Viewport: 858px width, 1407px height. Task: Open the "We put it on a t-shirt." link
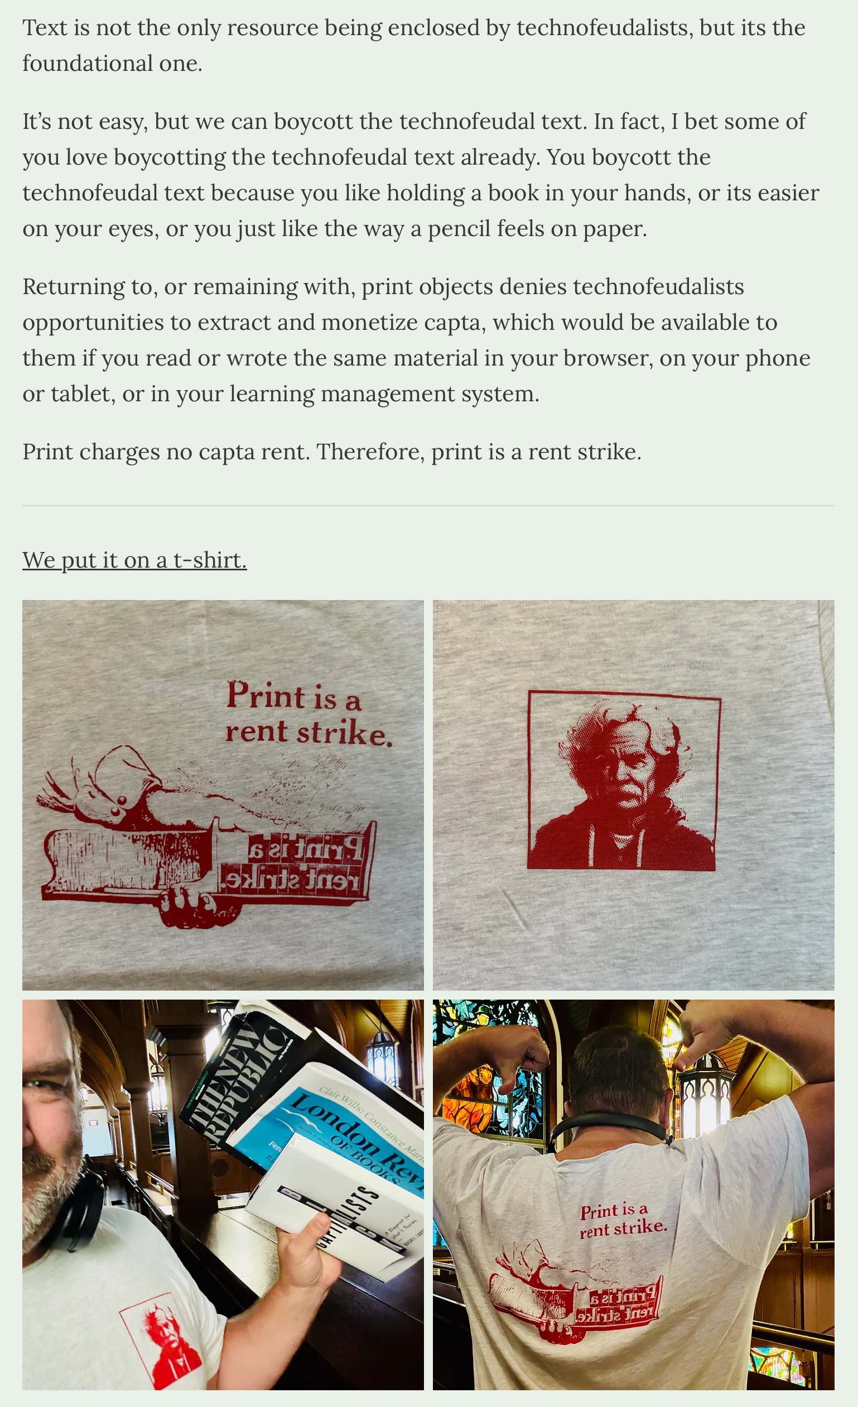pos(134,560)
